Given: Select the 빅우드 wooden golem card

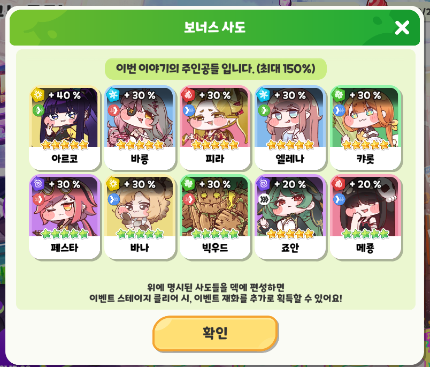Looking at the screenshot, I should [x=215, y=217].
